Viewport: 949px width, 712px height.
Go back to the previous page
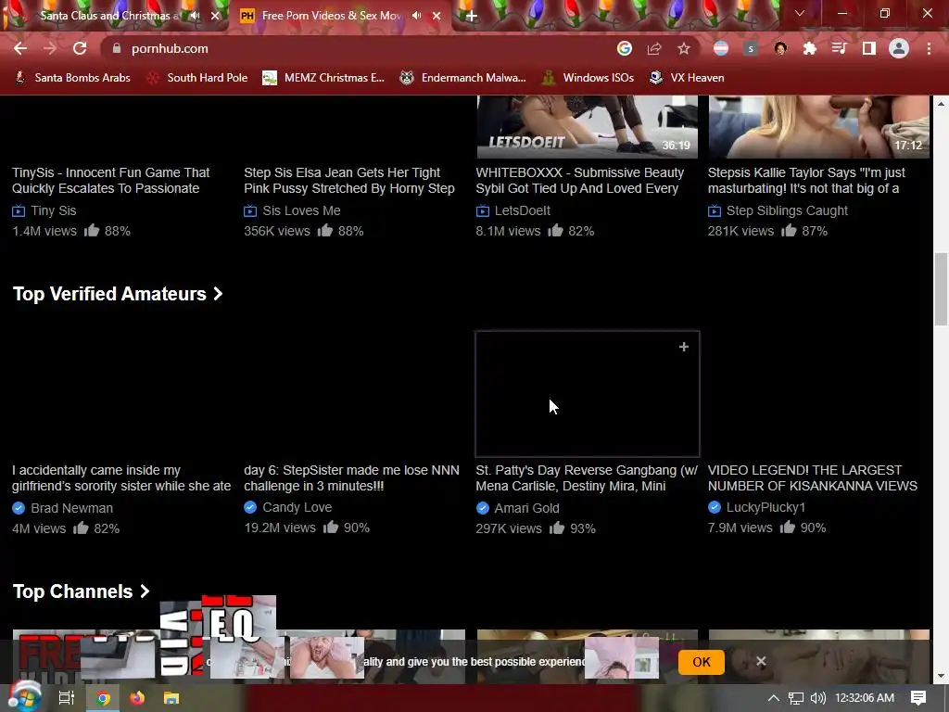pyautogui.click(x=20, y=48)
